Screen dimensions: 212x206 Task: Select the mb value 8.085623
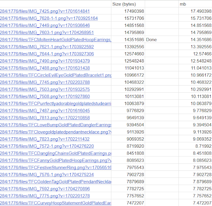click(195, 160)
